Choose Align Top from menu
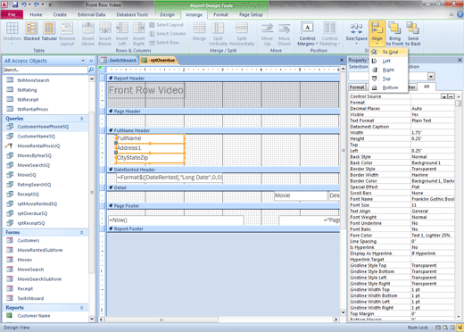Viewport: 464px width, 332px height. [389, 79]
